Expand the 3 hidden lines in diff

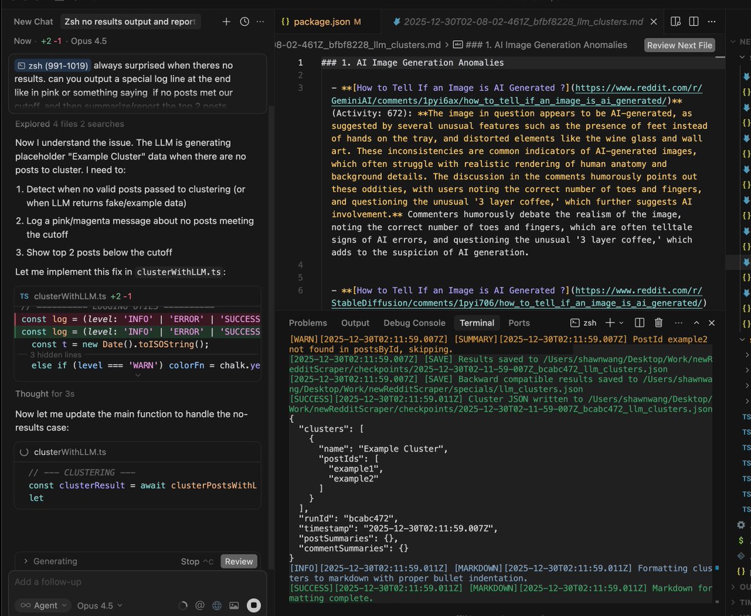tap(56, 355)
